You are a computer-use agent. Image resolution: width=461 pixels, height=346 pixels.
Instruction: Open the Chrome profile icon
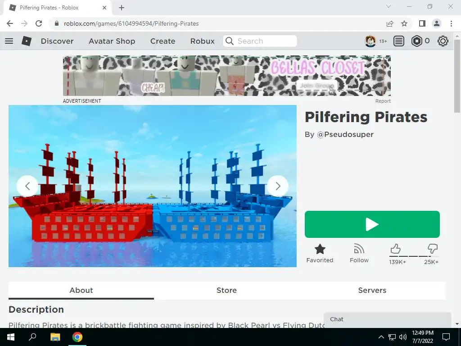pos(437,23)
